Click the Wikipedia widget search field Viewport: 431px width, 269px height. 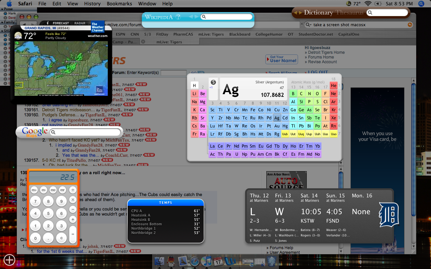click(x=227, y=17)
